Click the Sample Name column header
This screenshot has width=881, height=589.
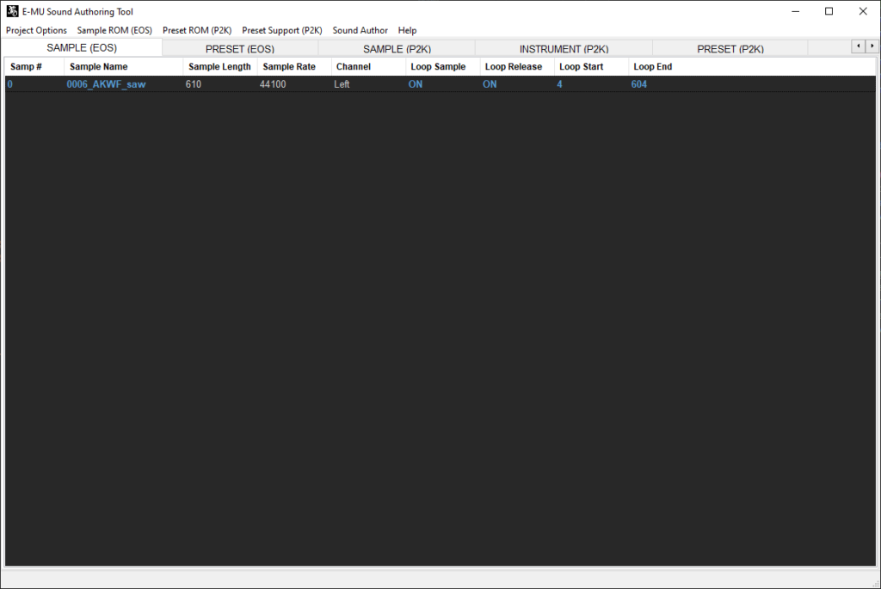click(124, 67)
